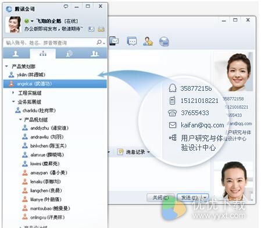Click the magnifier search icon

[x=99, y=42]
